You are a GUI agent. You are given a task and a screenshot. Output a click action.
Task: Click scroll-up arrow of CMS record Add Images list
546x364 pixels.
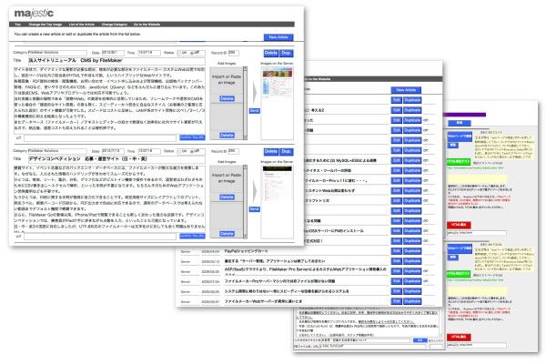point(245,68)
